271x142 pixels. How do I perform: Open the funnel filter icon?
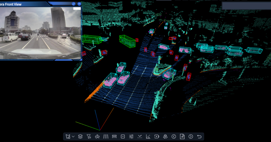89,136
